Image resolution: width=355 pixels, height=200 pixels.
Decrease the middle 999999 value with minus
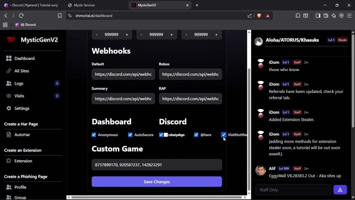(x=141, y=34)
